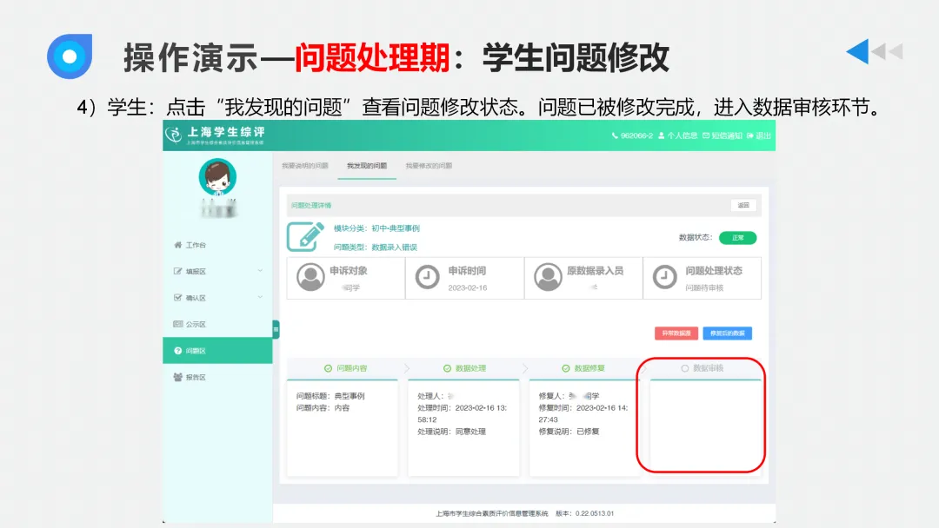Click the 上海学生综评 logo icon
The height and width of the screenshot is (528, 939).
pos(174,136)
